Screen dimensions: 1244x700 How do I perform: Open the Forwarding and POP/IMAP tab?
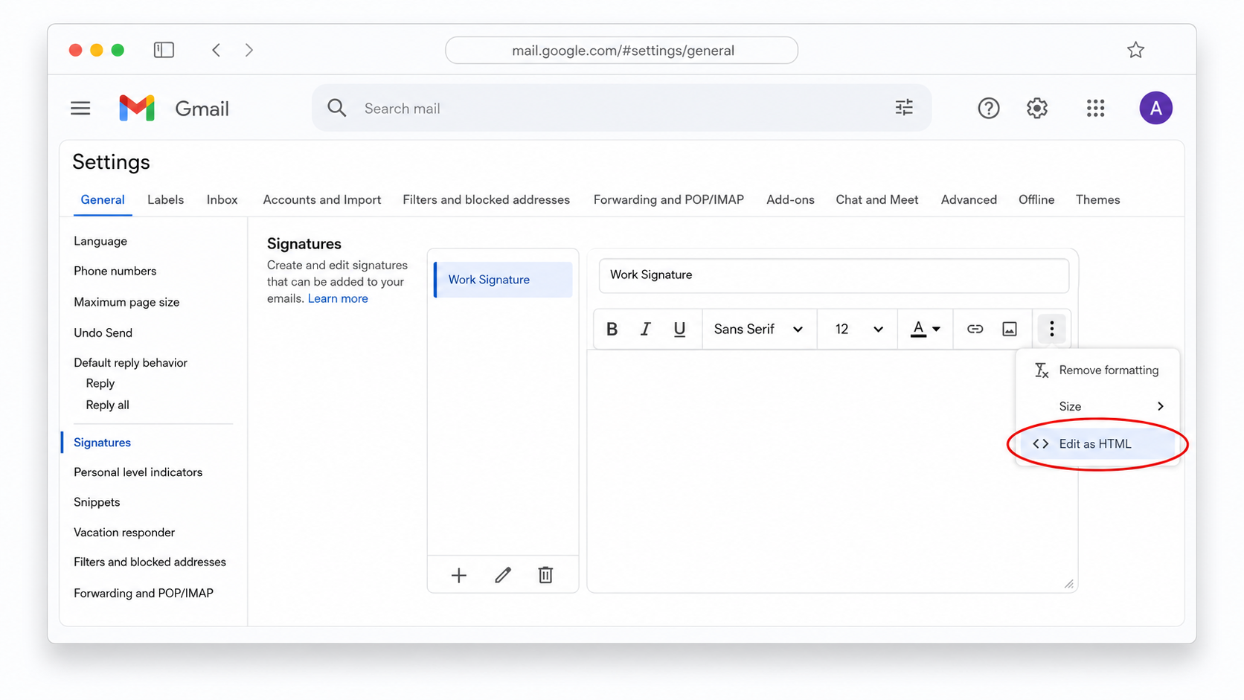coord(668,200)
